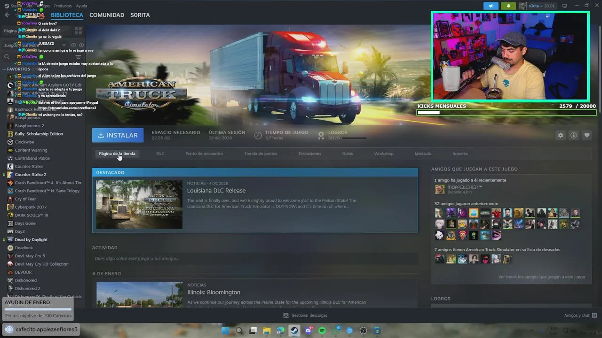602x338 pixels.
Task: Switch library to grid collections view
Action: click(79, 31)
